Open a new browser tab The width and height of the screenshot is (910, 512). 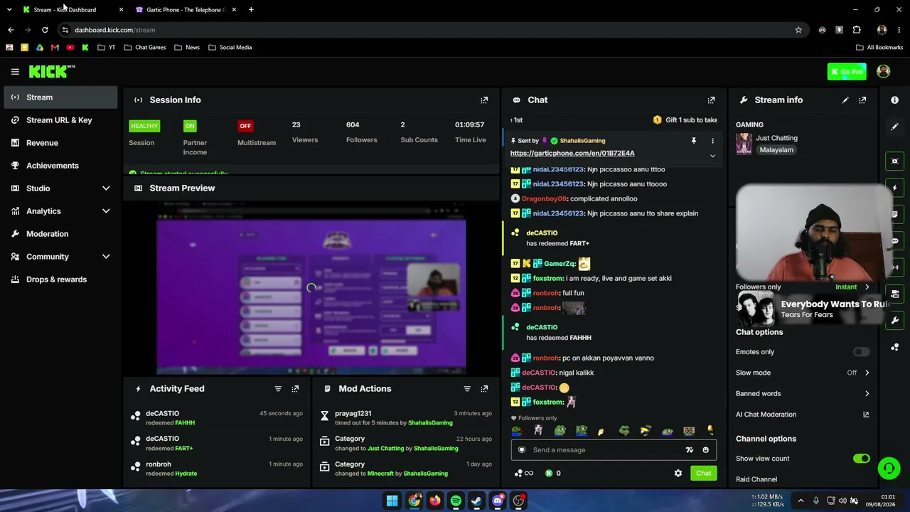[x=251, y=10]
